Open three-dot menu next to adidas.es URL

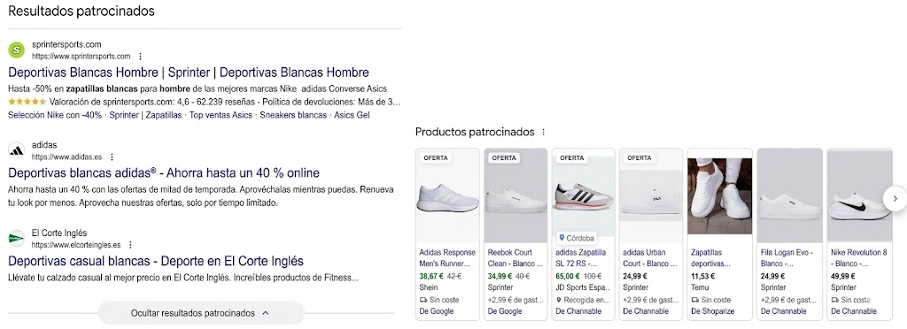[112, 157]
